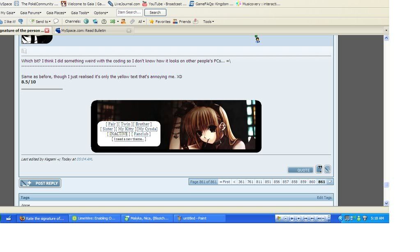420x252 pixels.
Task: Open The PokéCommunity bookmark
Action: [x=36, y=4]
